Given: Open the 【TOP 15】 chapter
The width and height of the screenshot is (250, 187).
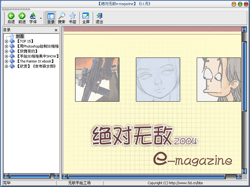Looking at the screenshot, I should tap(25, 41).
